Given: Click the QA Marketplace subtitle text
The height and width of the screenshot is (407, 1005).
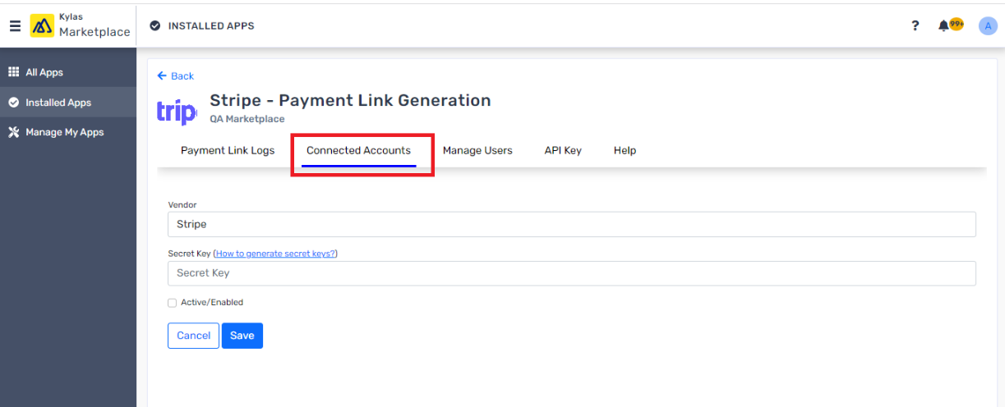Looking at the screenshot, I should pyautogui.click(x=247, y=119).
